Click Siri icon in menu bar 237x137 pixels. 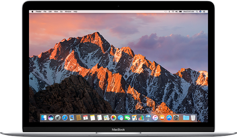point(200,12)
